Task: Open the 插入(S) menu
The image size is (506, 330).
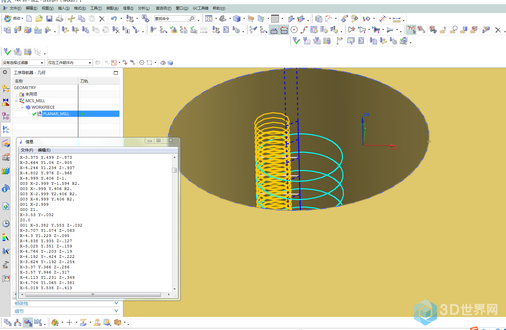Action: pyautogui.click(x=64, y=8)
